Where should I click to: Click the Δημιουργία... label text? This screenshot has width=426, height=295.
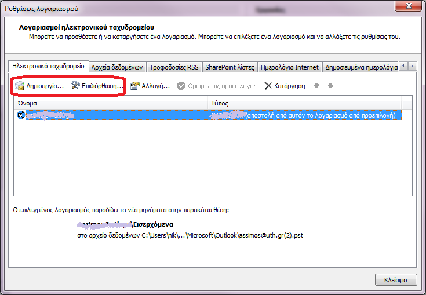tap(45, 86)
